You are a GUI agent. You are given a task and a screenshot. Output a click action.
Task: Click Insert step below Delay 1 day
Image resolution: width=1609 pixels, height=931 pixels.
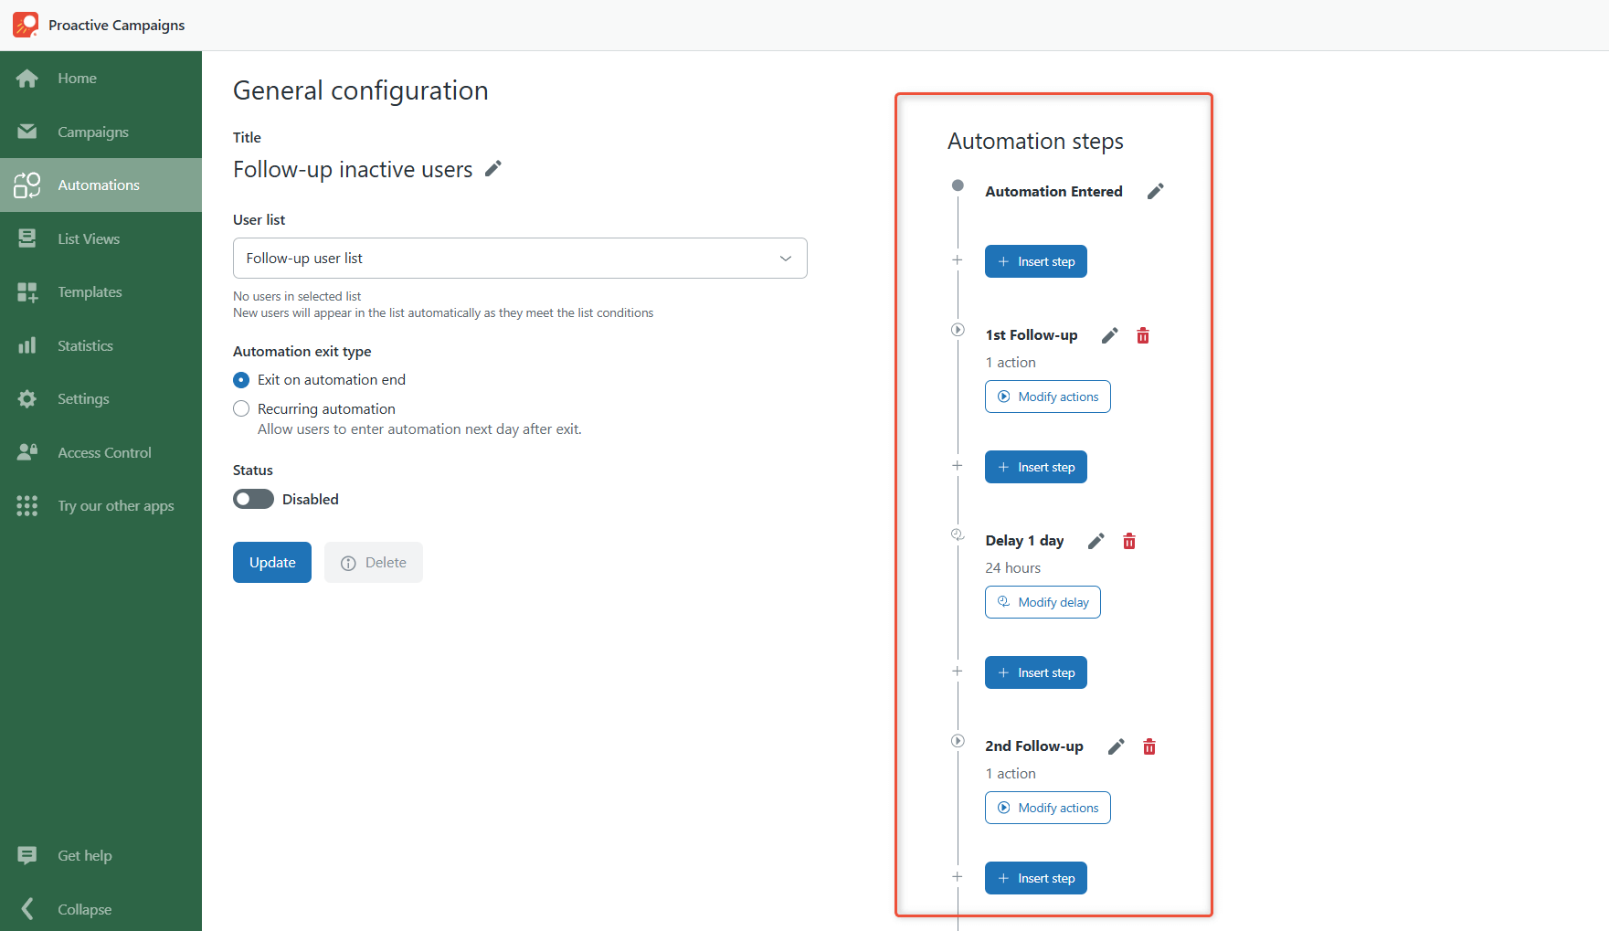(x=1035, y=672)
